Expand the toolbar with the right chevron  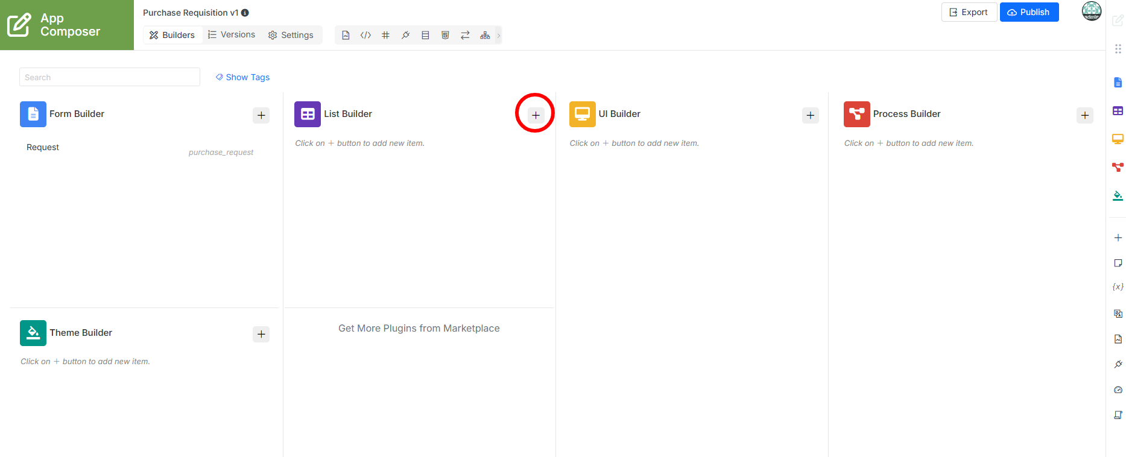point(498,35)
